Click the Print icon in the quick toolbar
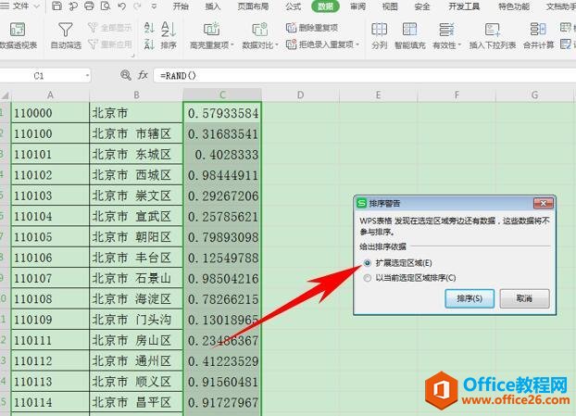Image resolution: width=576 pixels, height=416 pixels. click(89, 6)
